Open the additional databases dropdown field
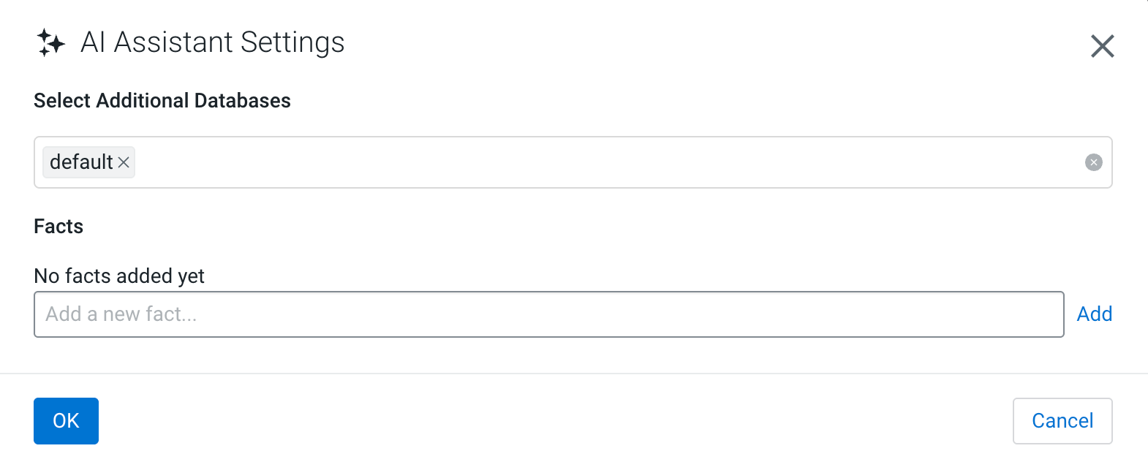This screenshot has width=1148, height=462. tap(585, 162)
